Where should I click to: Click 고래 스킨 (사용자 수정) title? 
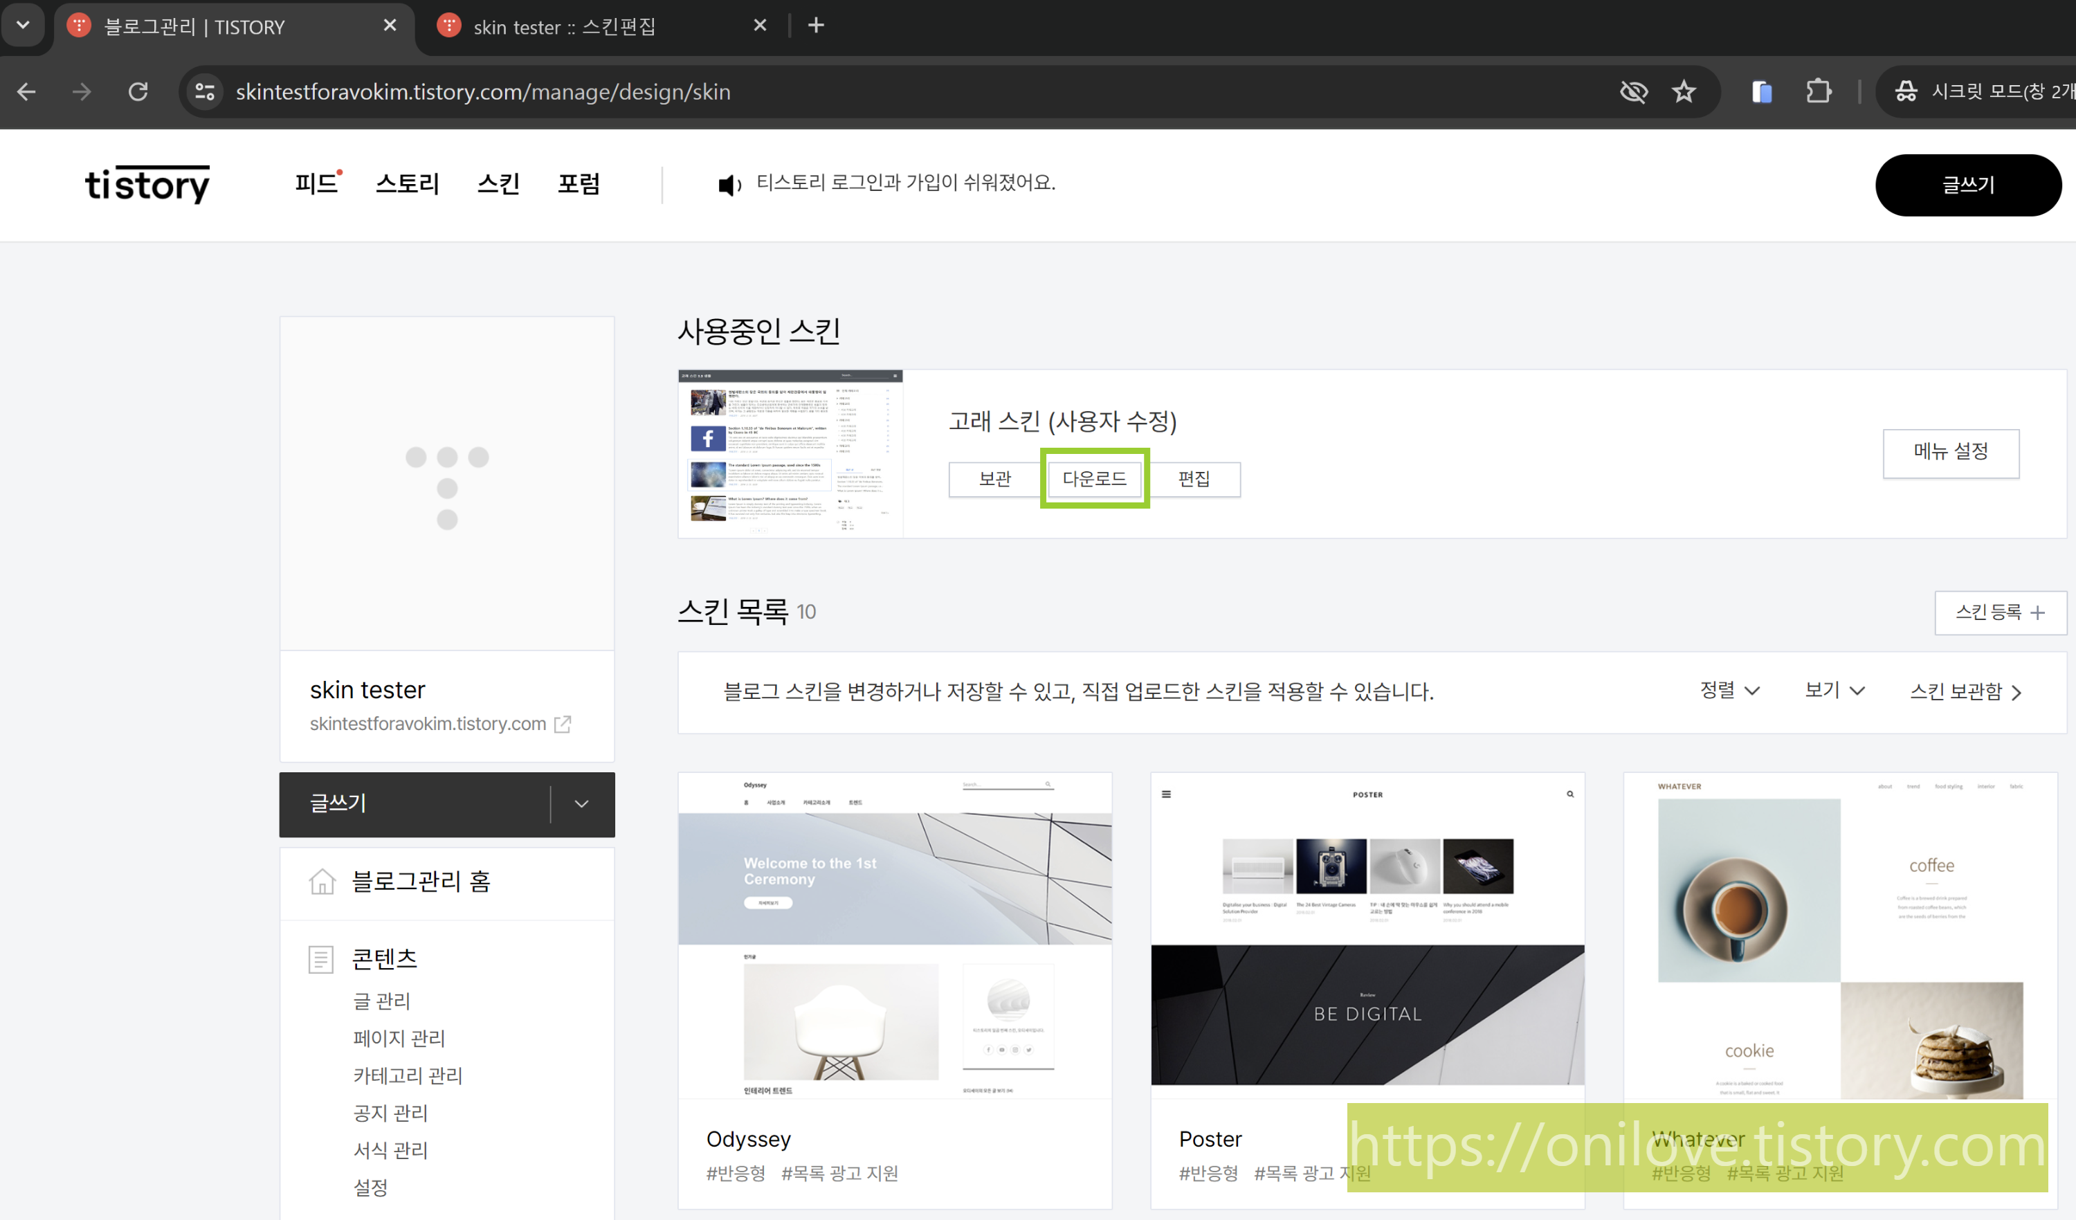tap(1063, 421)
